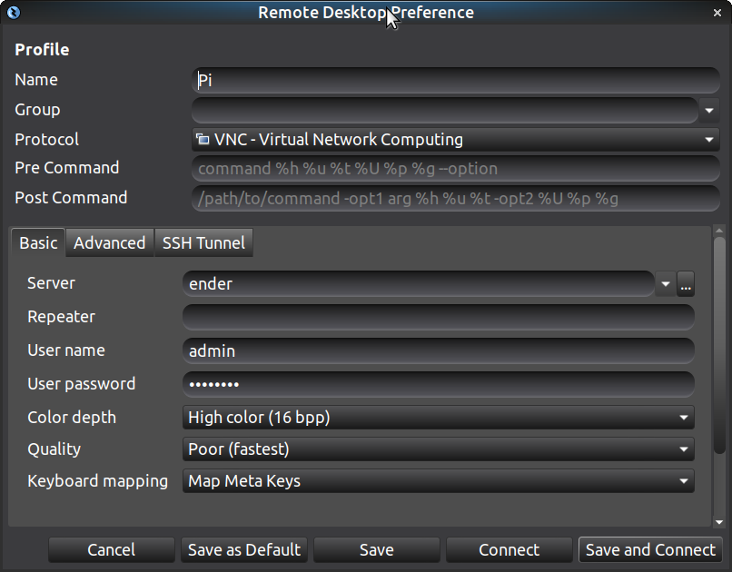
Task: Focus the Pre Command input field
Action: 454,169
